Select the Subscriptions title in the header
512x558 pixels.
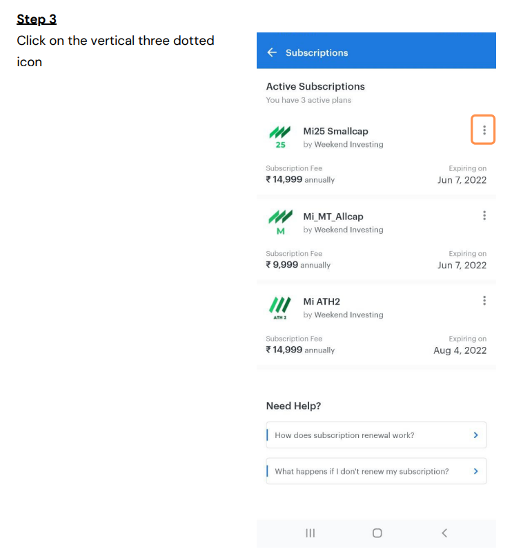point(318,52)
